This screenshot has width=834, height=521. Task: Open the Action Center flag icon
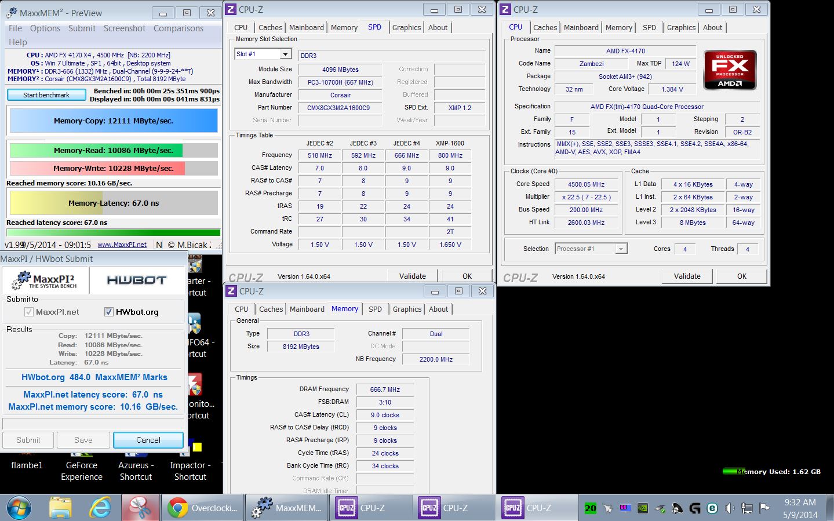pyautogui.click(x=764, y=508)
